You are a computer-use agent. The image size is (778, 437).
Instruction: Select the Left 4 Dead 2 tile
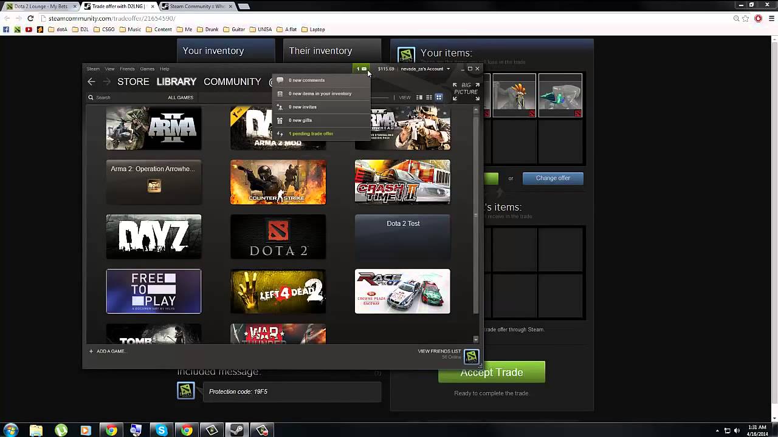tap(278, 291)
